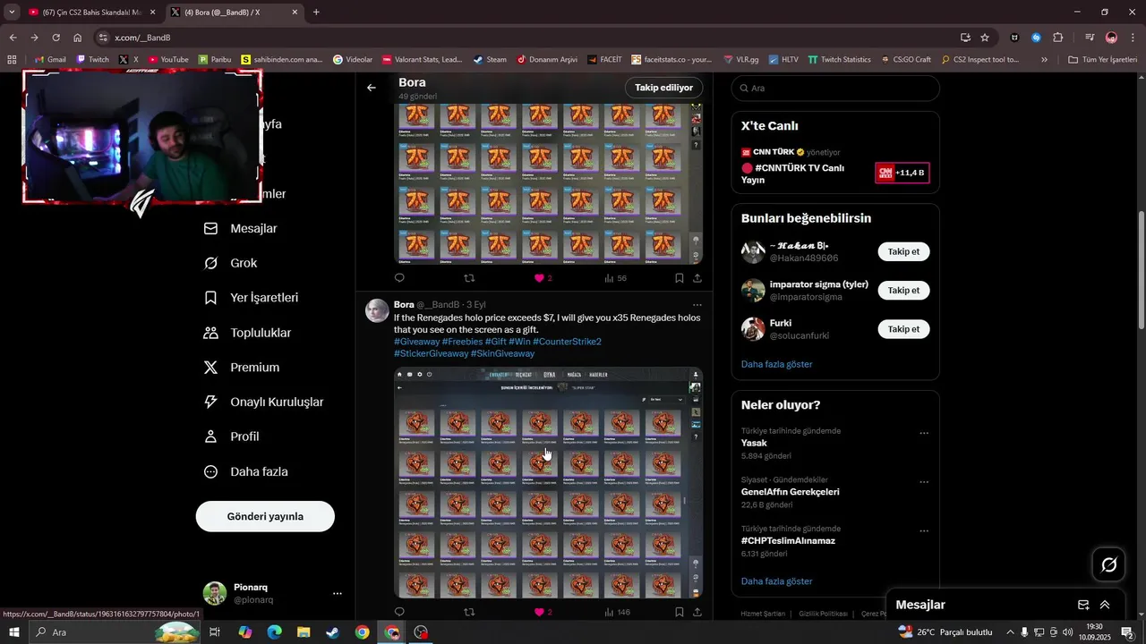Screen dimensions: 1146x644
Task: Show hidden bookmarks with the overflow chevron
Action: (x=1044, y=60)
